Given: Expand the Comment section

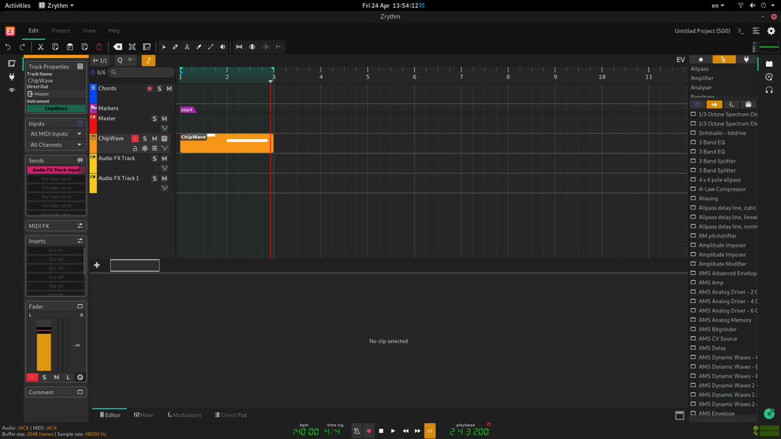Looking at the screenshot, I should [x=56, y=392].
